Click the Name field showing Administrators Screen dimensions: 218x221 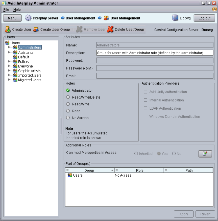coord(155,45)
